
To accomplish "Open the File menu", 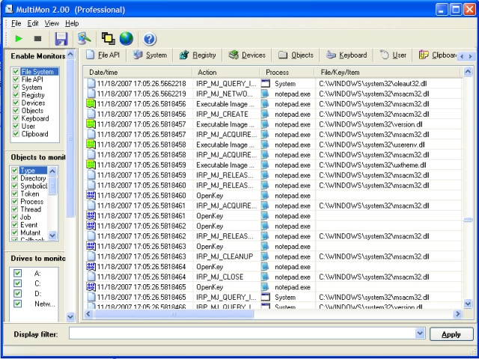I will coord(16,23).
